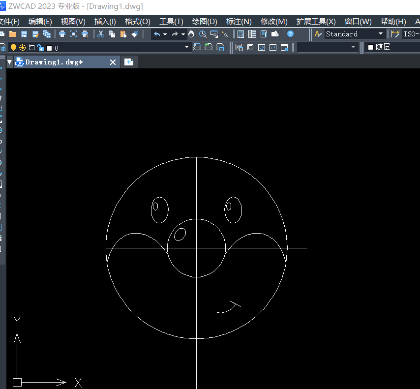
Task: Click the Cut scissors icon
Action: tap(101, 34)
